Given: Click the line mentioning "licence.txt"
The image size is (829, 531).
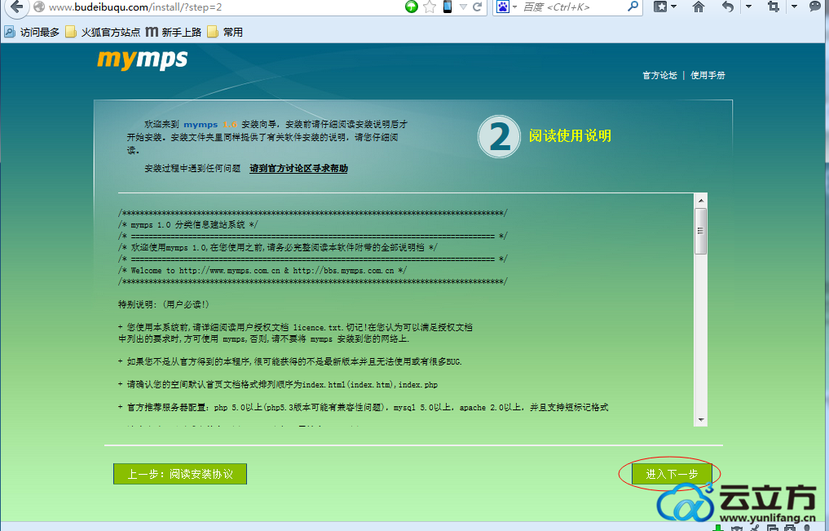Looking at the screenshot, I should click(296, 327).
